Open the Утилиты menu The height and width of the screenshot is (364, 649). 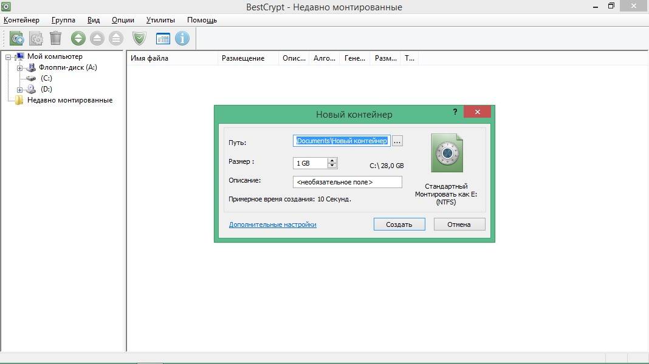tap(160, 20)
